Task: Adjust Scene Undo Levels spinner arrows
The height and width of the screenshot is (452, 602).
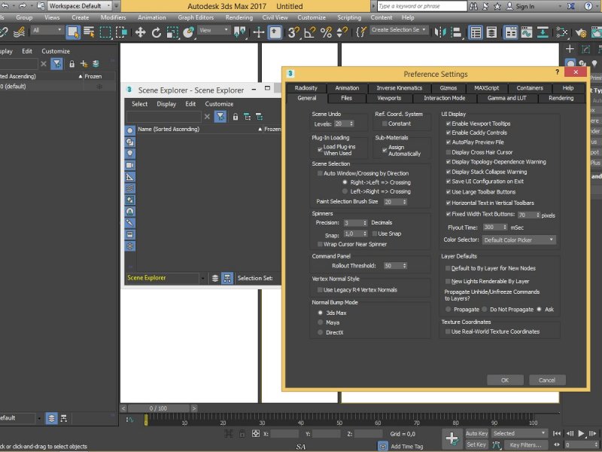Action: pyautogui.click(x=351, y=124)
